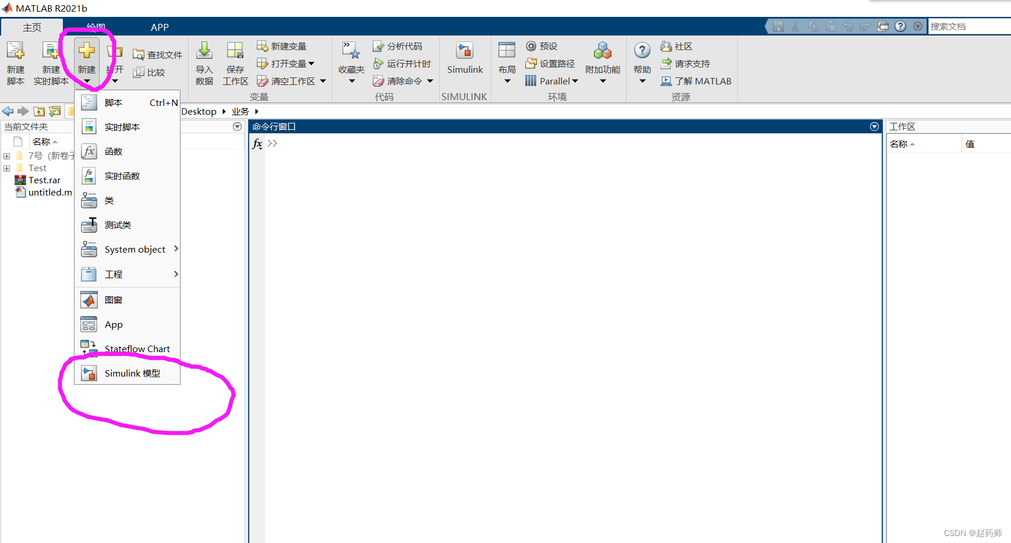1011x543 pixels.
Task: Click Request Support (请求支持)
Action: [x=685, y=63]
